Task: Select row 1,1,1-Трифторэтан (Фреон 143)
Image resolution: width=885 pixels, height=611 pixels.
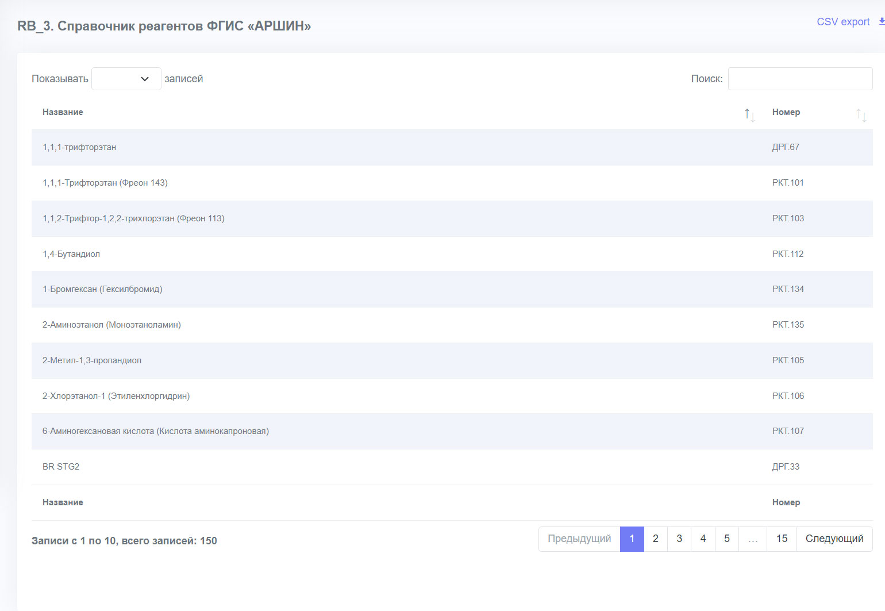Action: (x=452, y=183)
